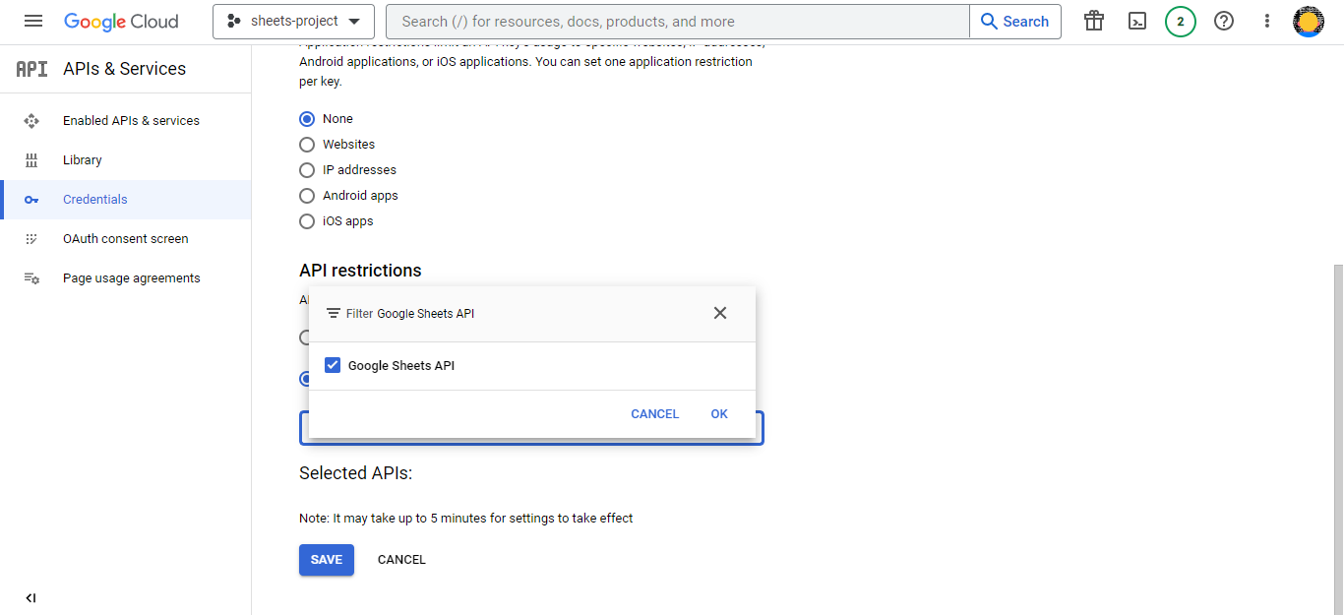Click the filter icon in the API popup

tap(334, 313)
